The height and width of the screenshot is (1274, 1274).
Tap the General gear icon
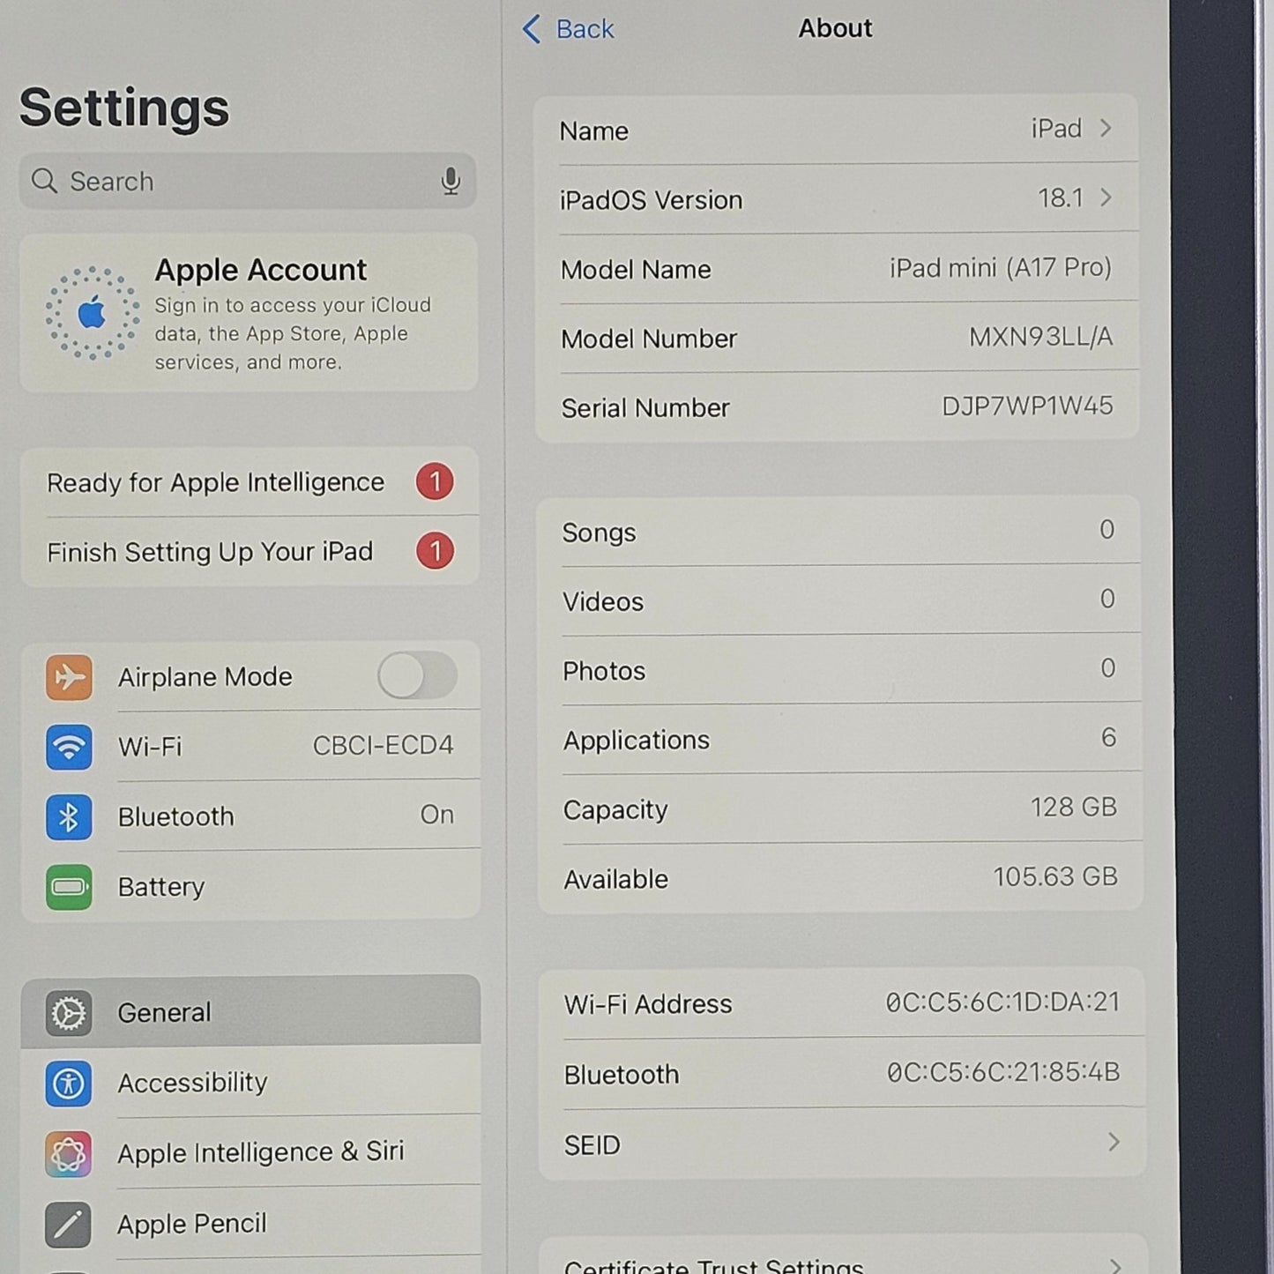click(69, 1013)
